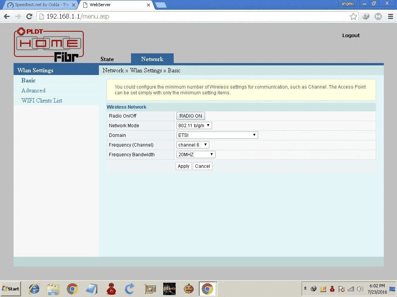Open the Frequency Bandwidth 20MHZ dropdown
Viewport: 397px width, 297px height.
pos(196,155)
